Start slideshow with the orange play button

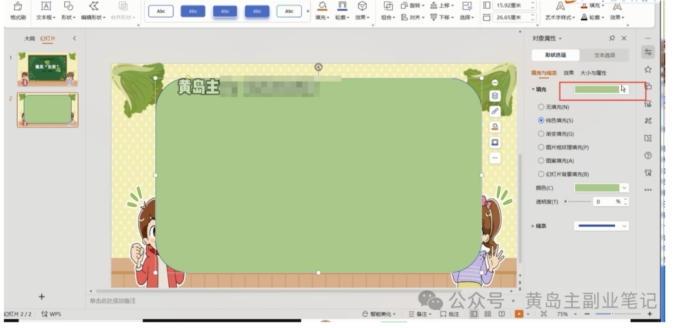tap(519, 314)
